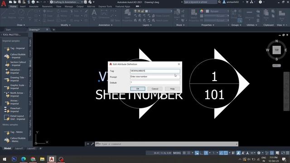Click the New drawing icon
Viewport: 290px width, 163px height.
tap(10, 2)
